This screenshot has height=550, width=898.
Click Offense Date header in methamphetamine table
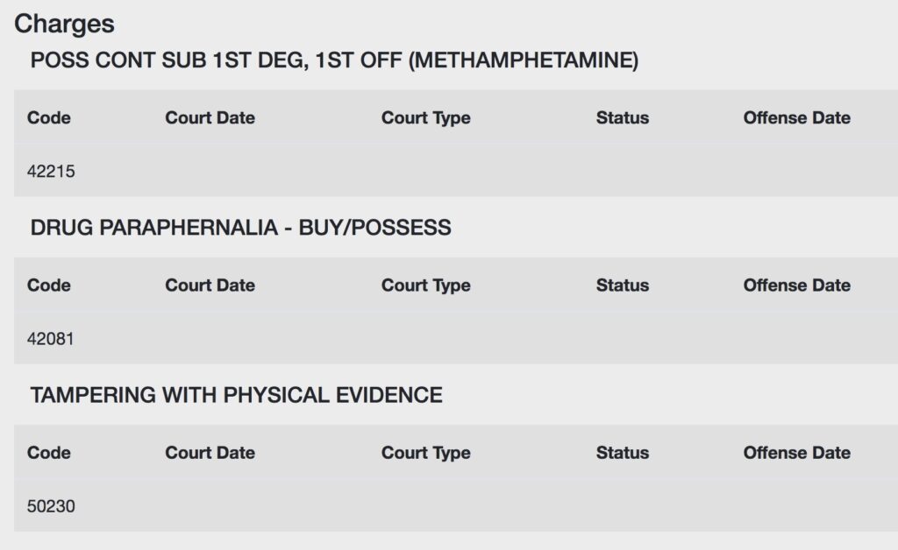tap(796, 117)
